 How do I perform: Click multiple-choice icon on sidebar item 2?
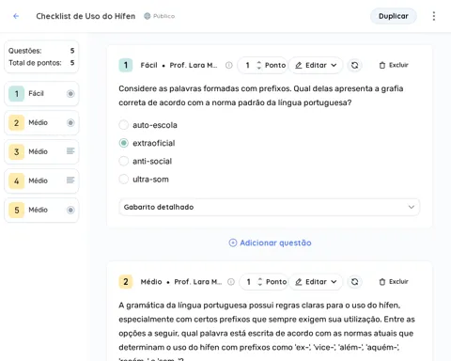70,122
